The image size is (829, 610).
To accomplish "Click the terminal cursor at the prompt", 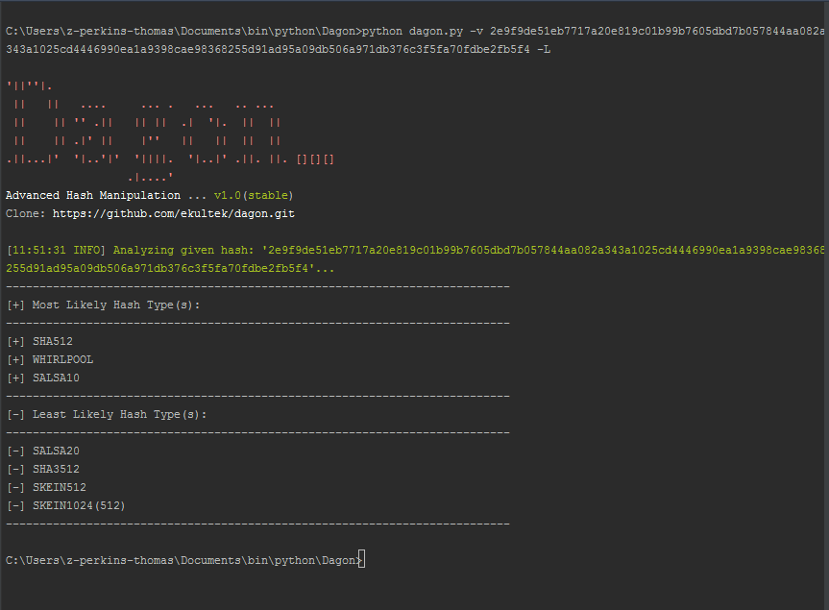I will click(361, 559).
